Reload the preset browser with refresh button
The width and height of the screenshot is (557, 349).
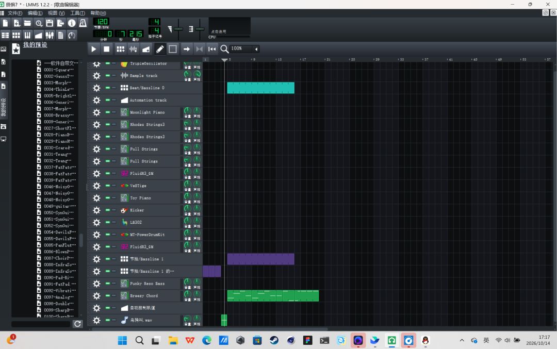point(77,324)
